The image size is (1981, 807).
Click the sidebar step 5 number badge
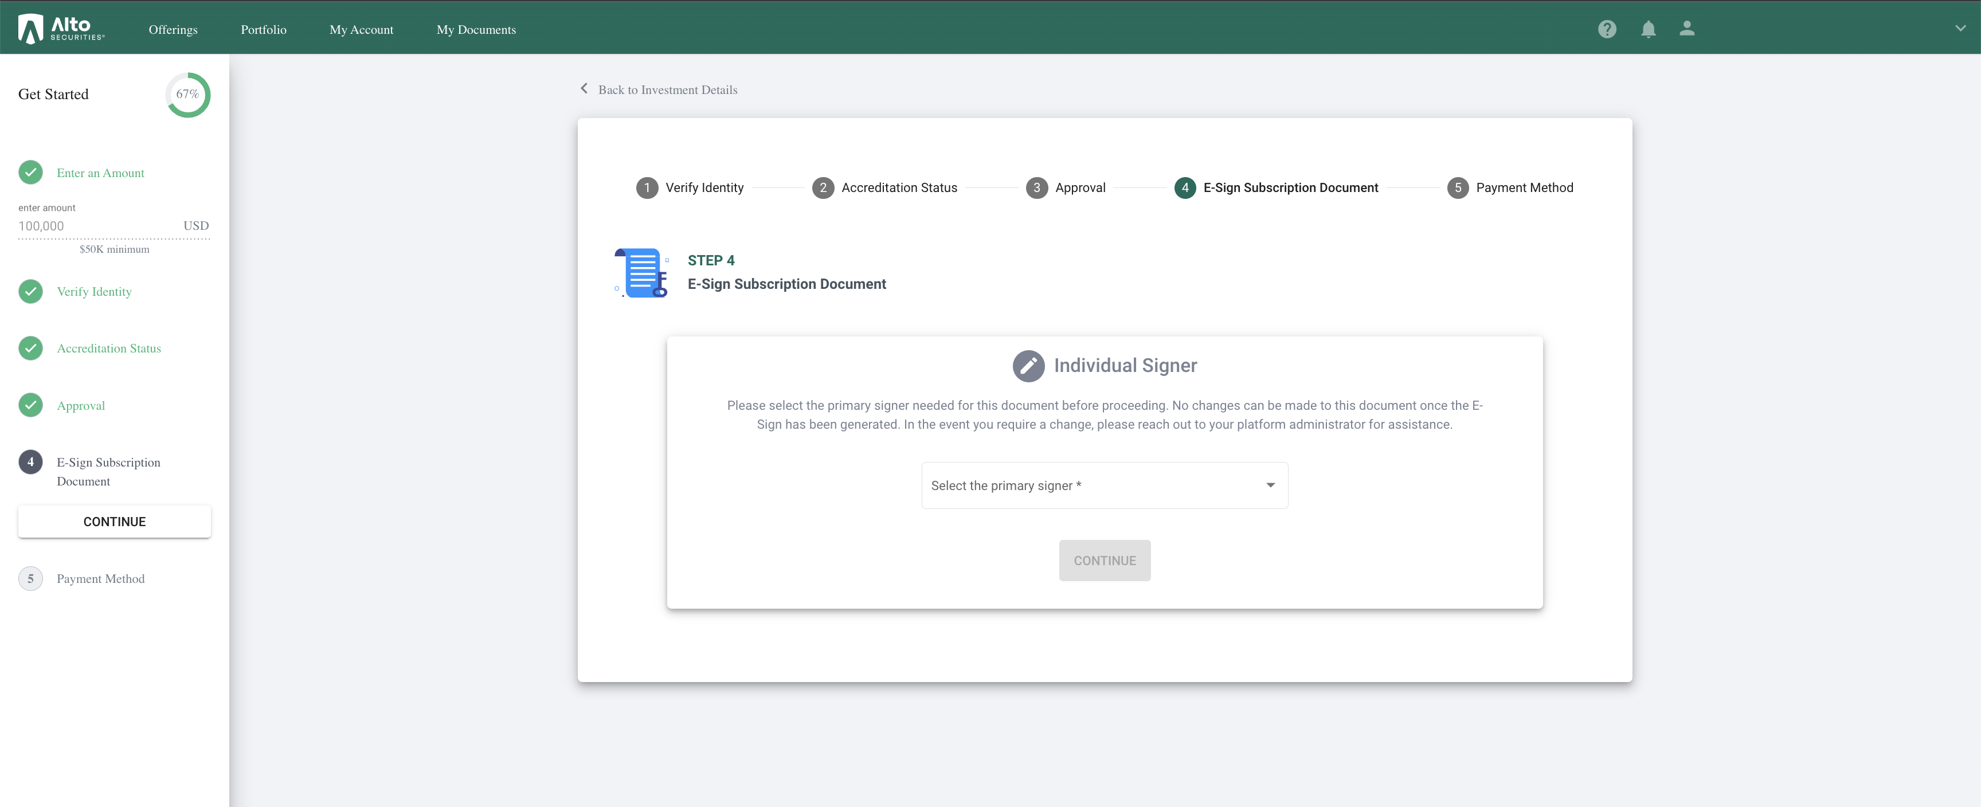click(31, 578)
